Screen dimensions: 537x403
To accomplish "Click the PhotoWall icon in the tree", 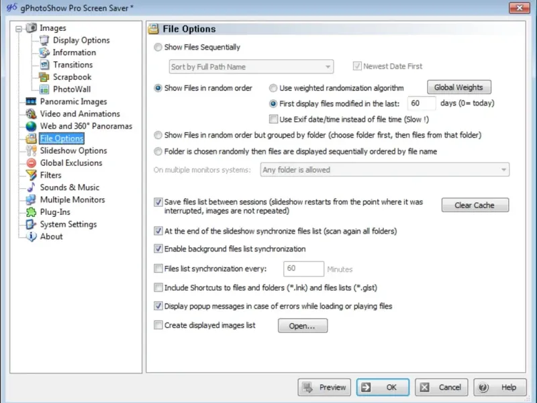I will click(44, 89).
